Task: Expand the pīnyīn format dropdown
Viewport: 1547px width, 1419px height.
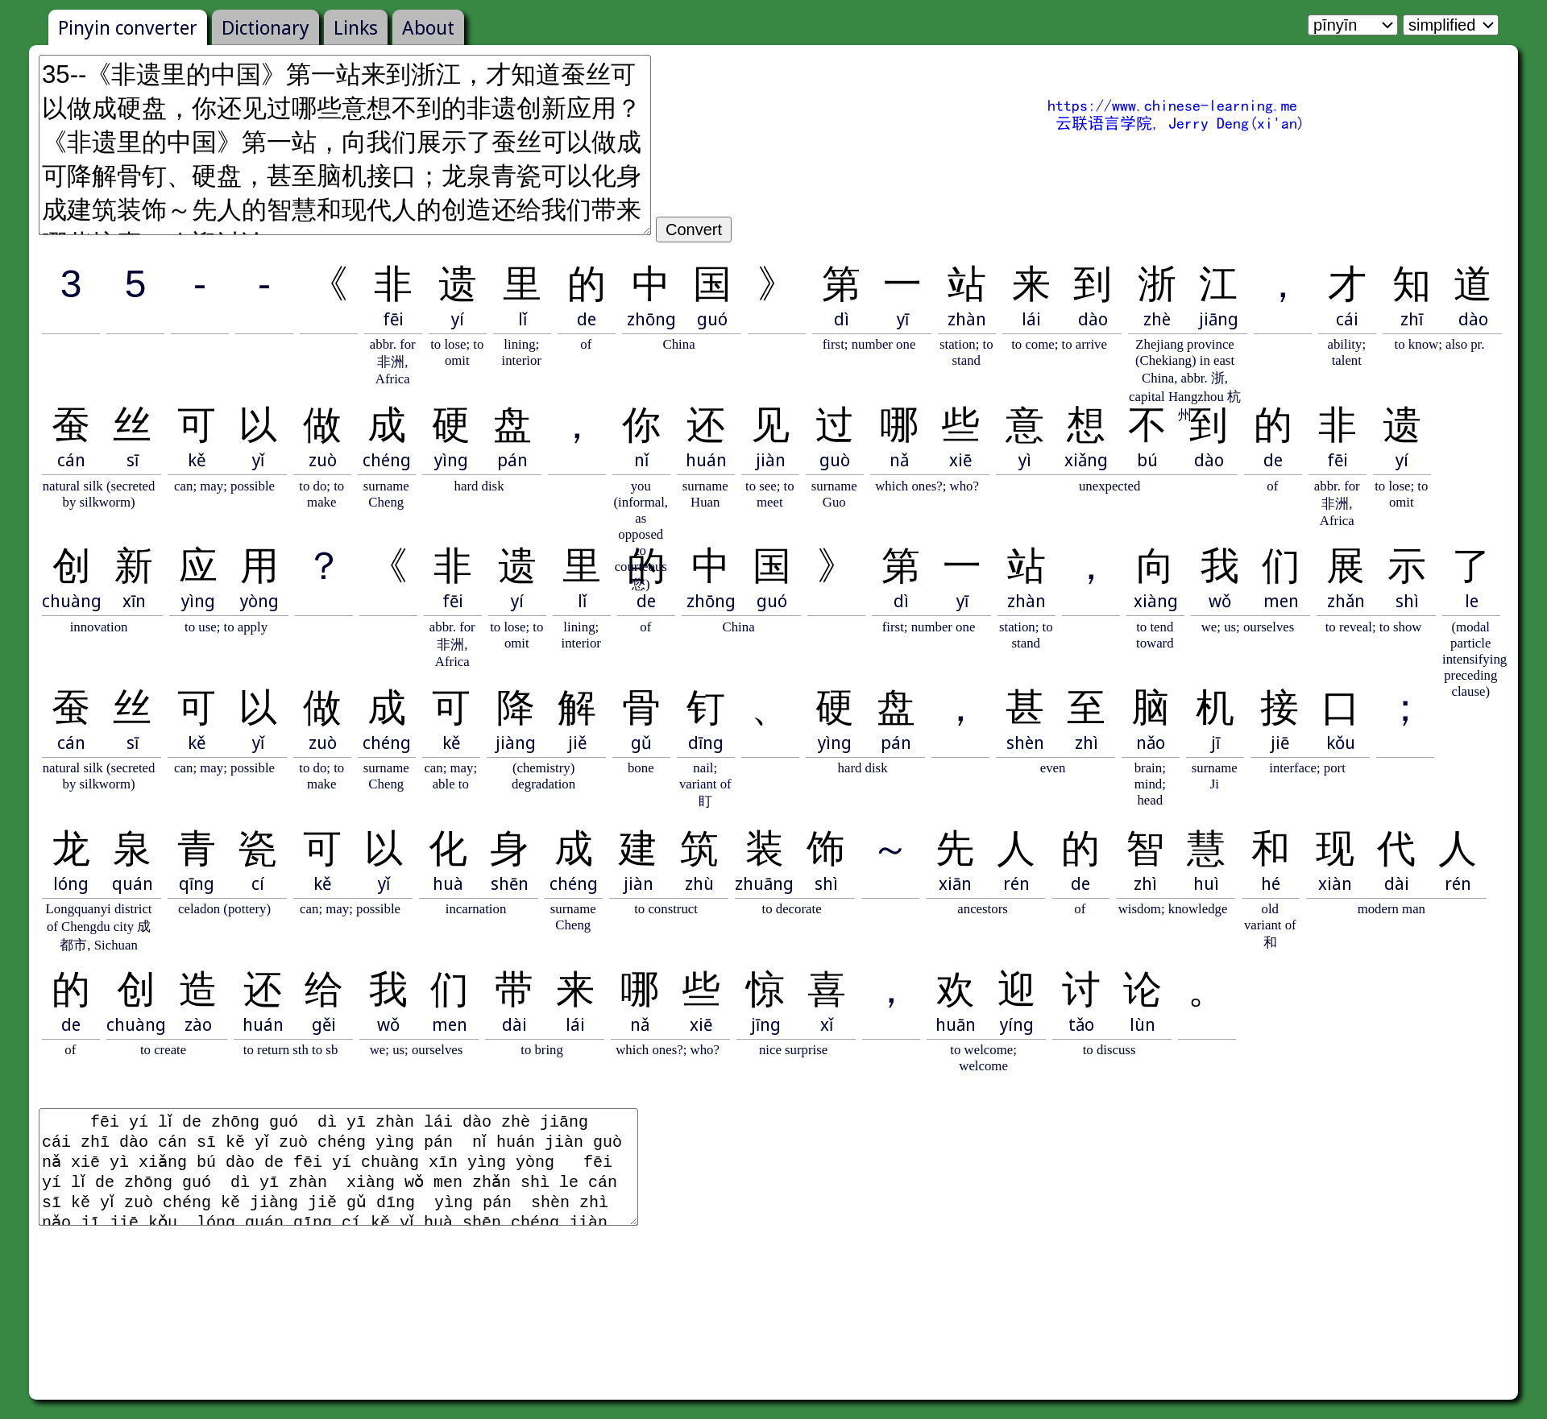Action: [x=1353, y=25]
